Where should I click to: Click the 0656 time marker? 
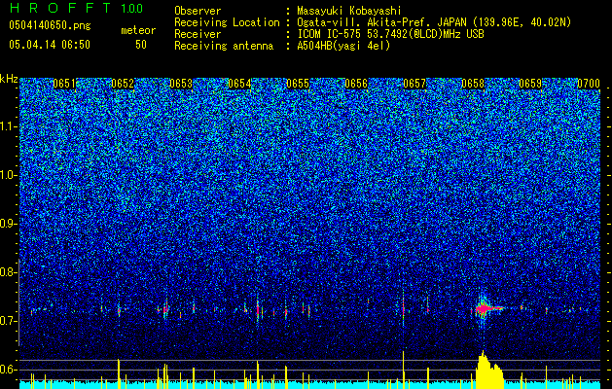[356, 84]
